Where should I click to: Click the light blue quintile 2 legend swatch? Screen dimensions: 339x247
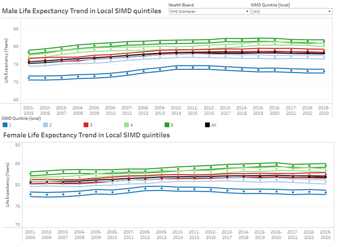point(46,125)
